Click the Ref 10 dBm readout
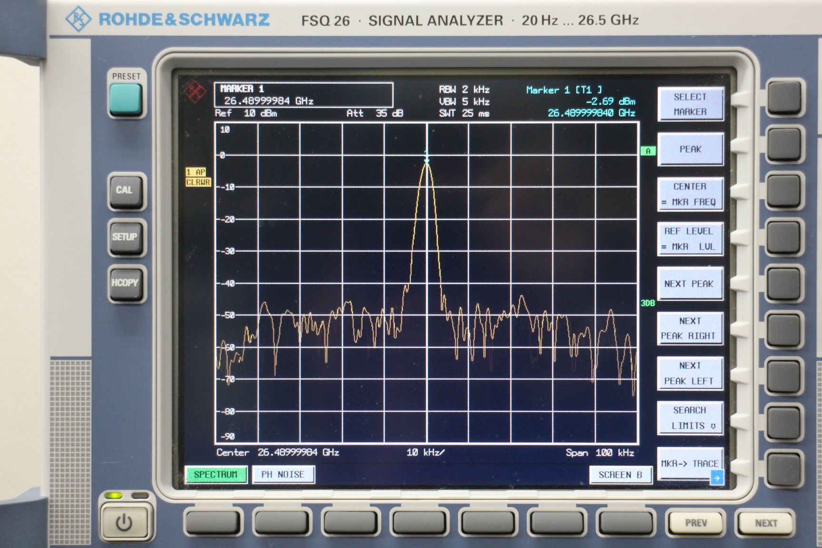 point(246,113)
